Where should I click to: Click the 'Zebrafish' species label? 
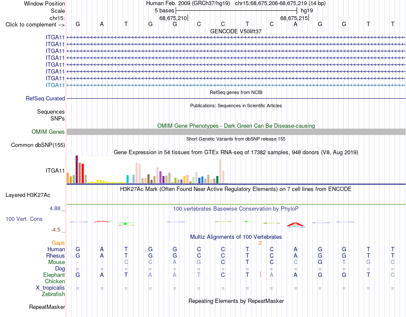pyautogui.click(x=53, y=294)
